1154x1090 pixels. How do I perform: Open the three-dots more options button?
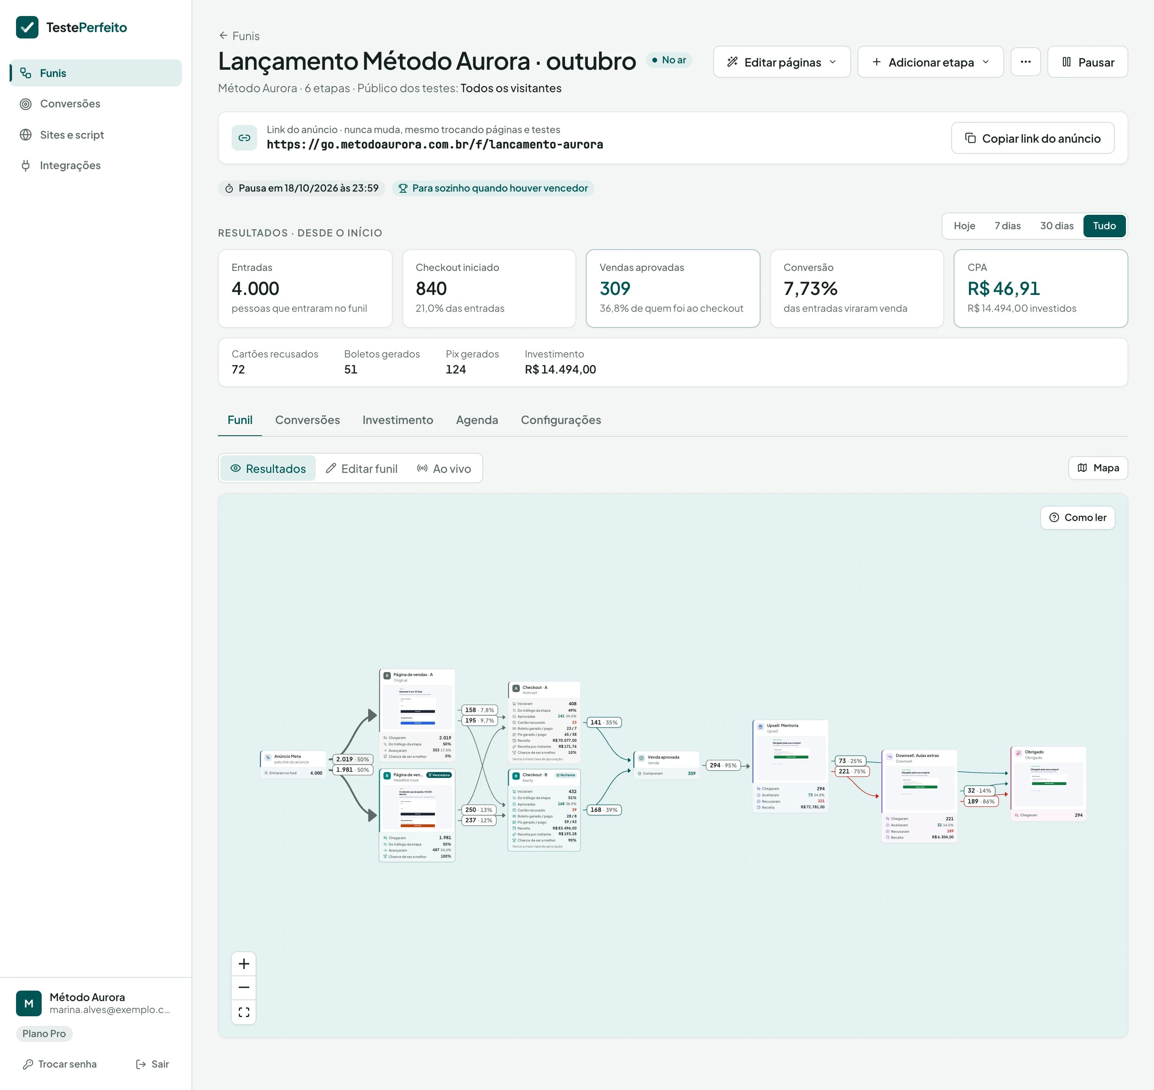(1025, 62)
